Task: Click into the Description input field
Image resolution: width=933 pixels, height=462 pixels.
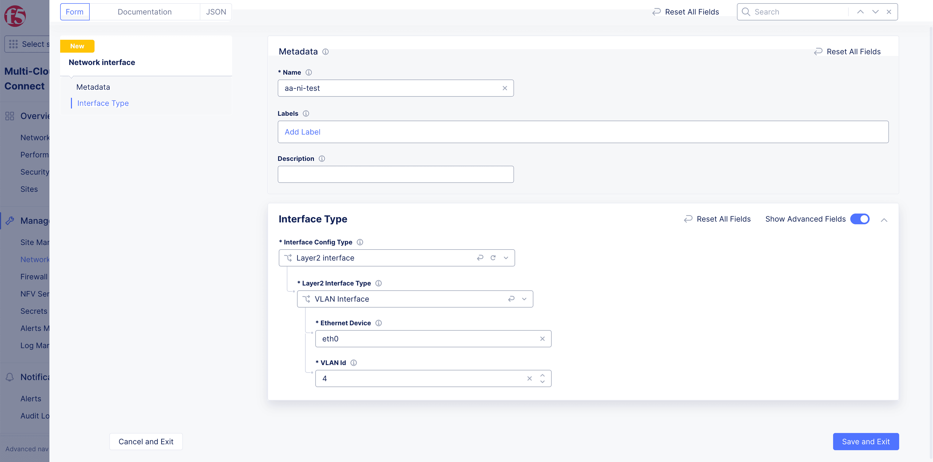Action: pos(395,174)
